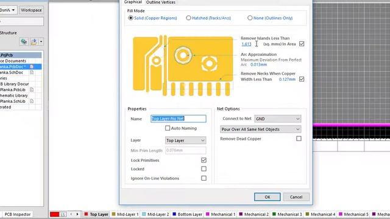Click document icon next to Planka.SchLib
The width and height of the screenshot is (390, 219).
(32, 102)
